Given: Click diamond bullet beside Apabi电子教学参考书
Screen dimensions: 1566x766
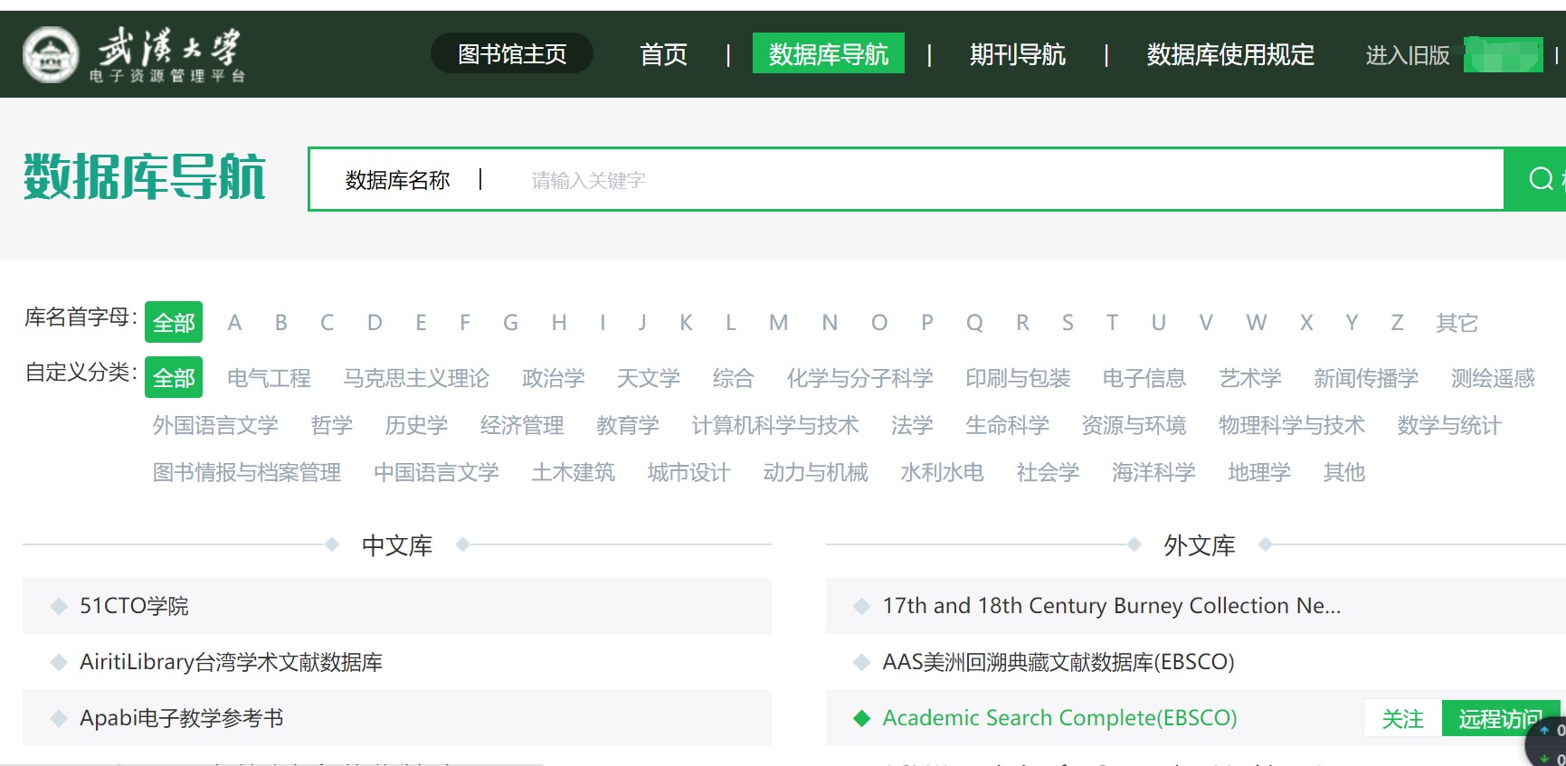Looking at the screenshot, I should tap(59, 718).
